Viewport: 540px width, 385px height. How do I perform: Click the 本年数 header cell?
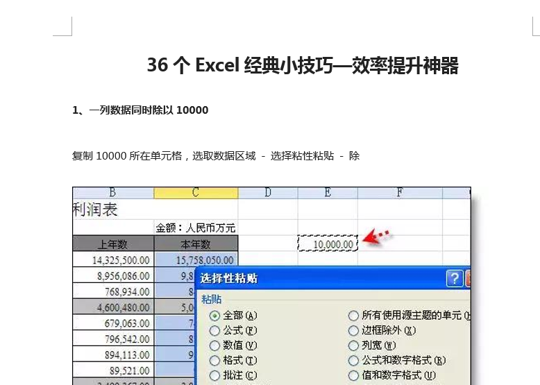(196, 243)
